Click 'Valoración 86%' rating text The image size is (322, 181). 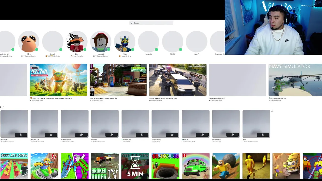pos(97,101)
